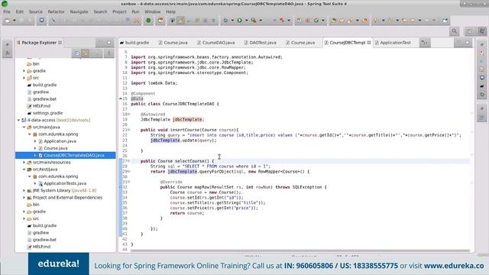Close the CourseJDBCTempl editor tab

point(369,43)
